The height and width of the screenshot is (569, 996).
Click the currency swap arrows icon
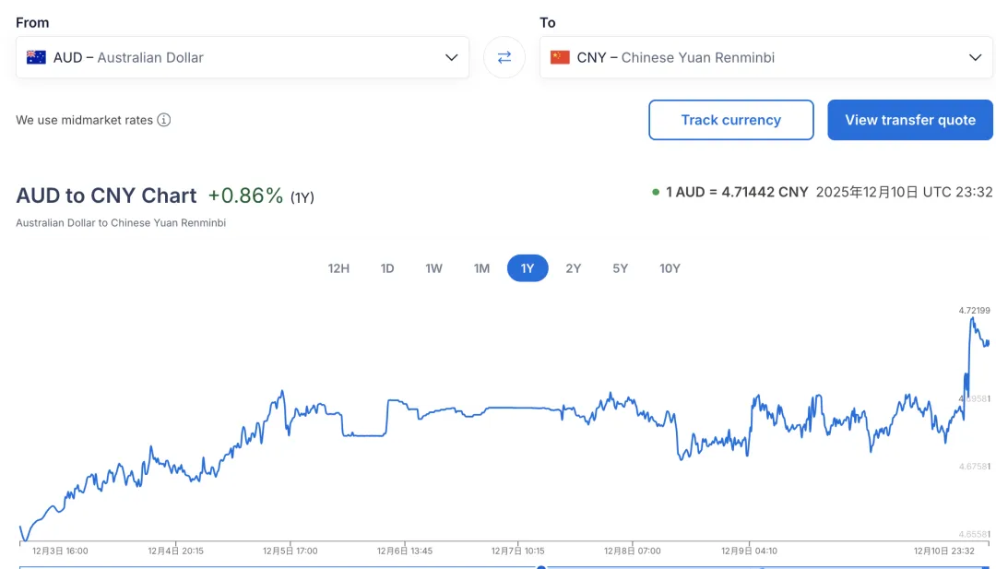504,56
